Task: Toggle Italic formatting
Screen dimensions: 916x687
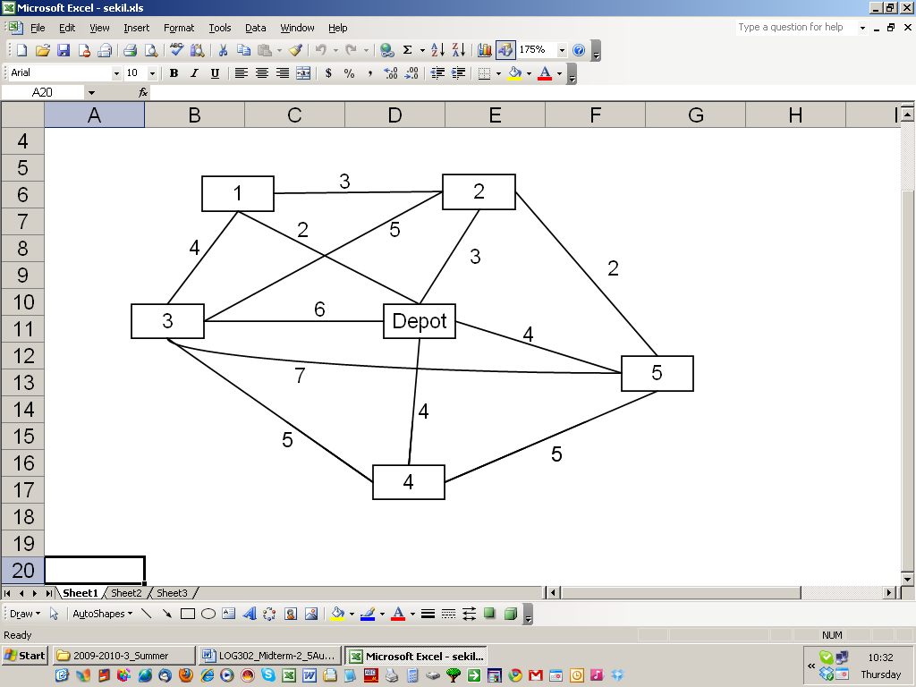Action: tap(194, 73)
